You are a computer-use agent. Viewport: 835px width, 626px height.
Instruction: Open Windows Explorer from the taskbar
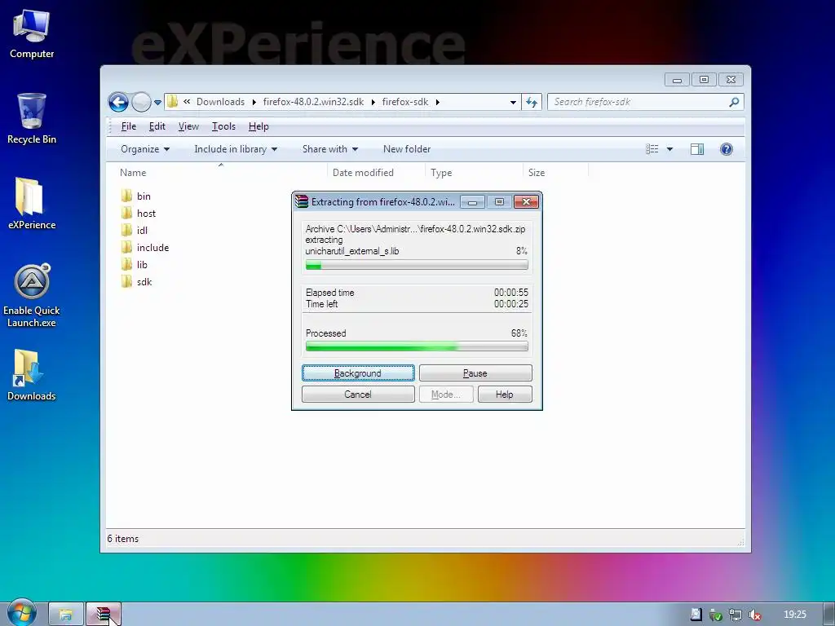66,615
